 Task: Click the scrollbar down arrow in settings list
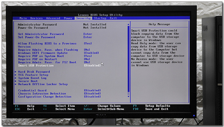pos(128,96)
